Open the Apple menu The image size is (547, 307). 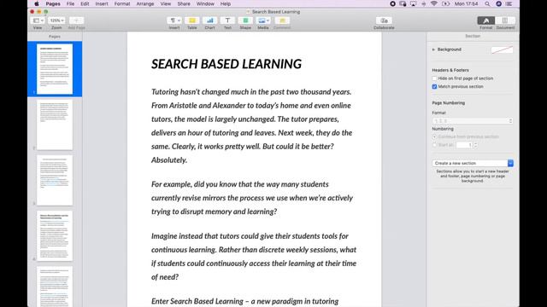37,3
